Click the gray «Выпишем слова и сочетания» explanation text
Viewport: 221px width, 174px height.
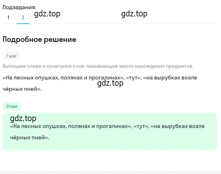98,66
